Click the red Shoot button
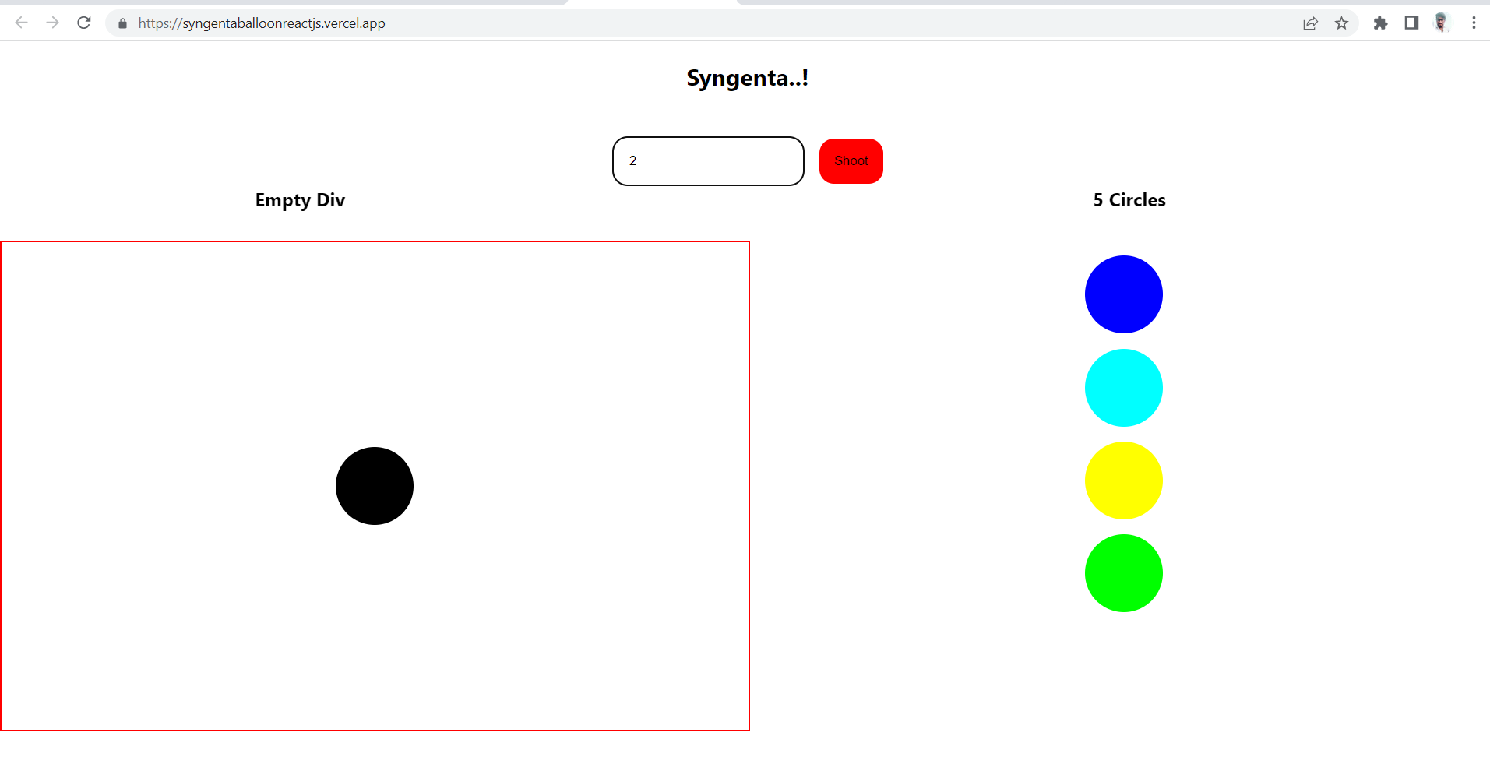 [x=851, y=161]
